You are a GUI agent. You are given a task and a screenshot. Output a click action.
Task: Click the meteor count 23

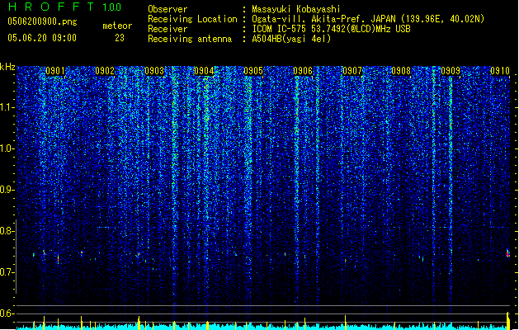120,38
